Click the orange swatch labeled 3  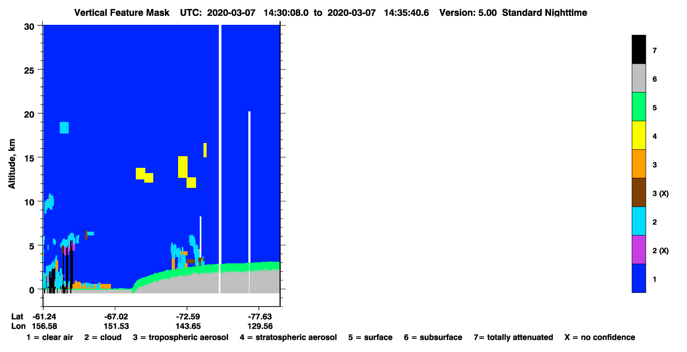click(x=638, y=164)
